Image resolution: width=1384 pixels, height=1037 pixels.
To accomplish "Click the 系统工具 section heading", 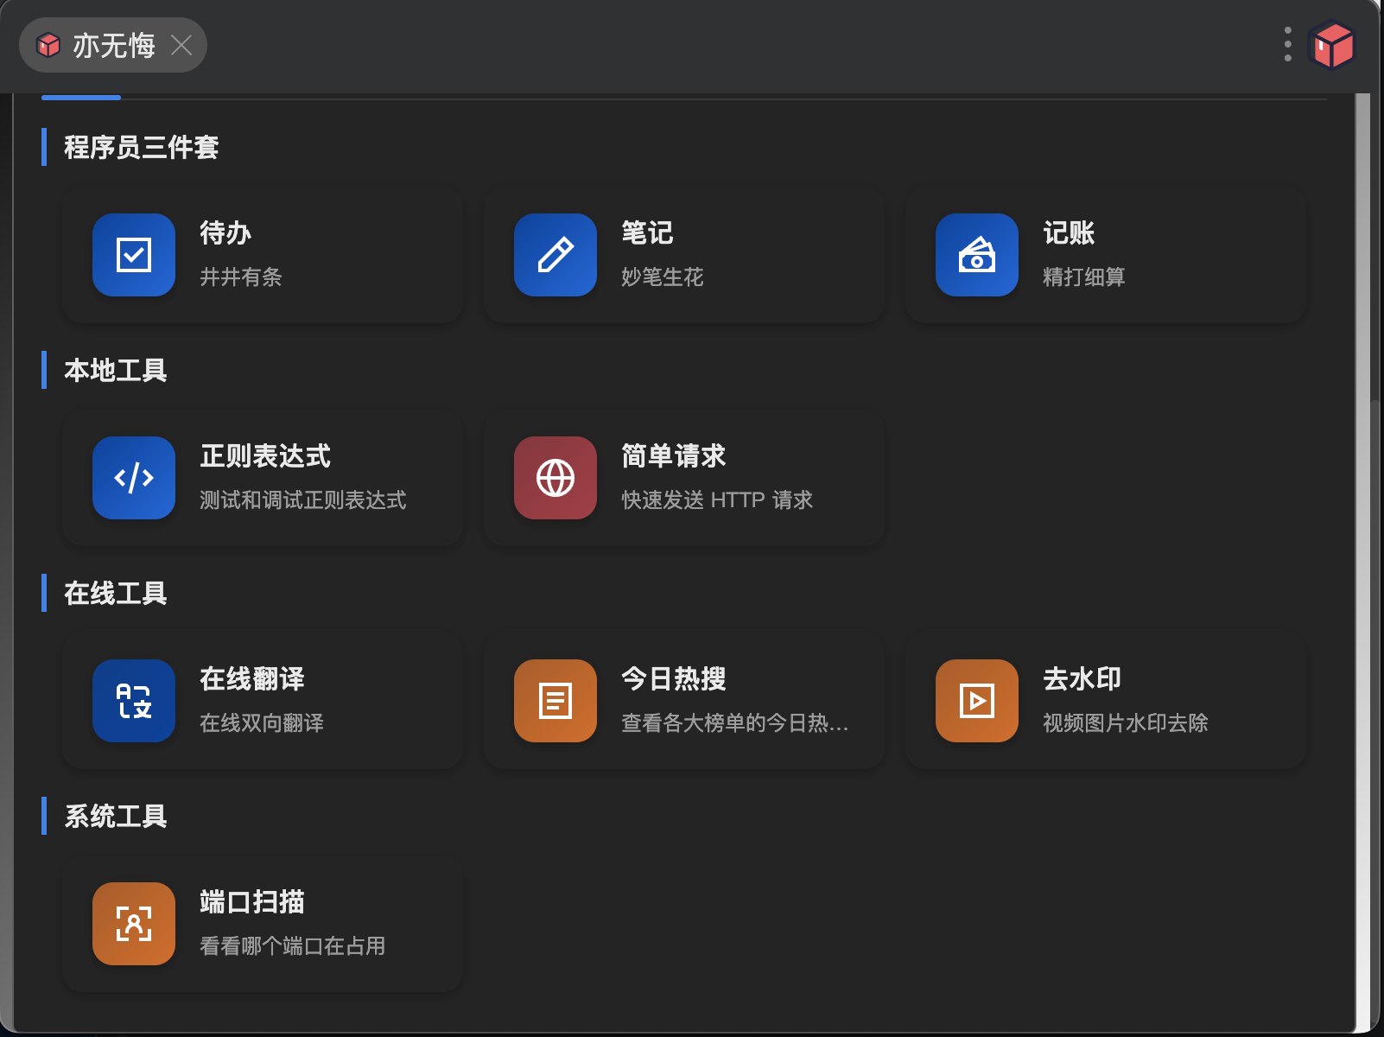I will click(116, 816).
